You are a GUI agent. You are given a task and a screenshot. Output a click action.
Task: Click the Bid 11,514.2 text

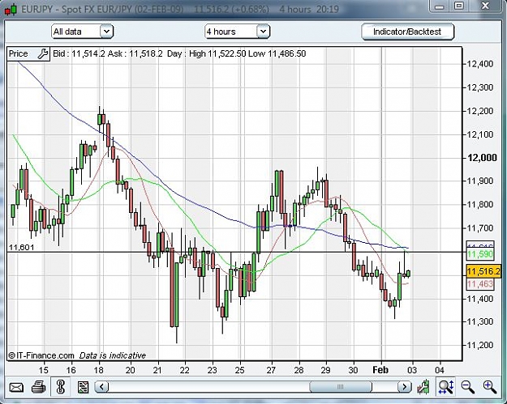[x=79, y=53]
